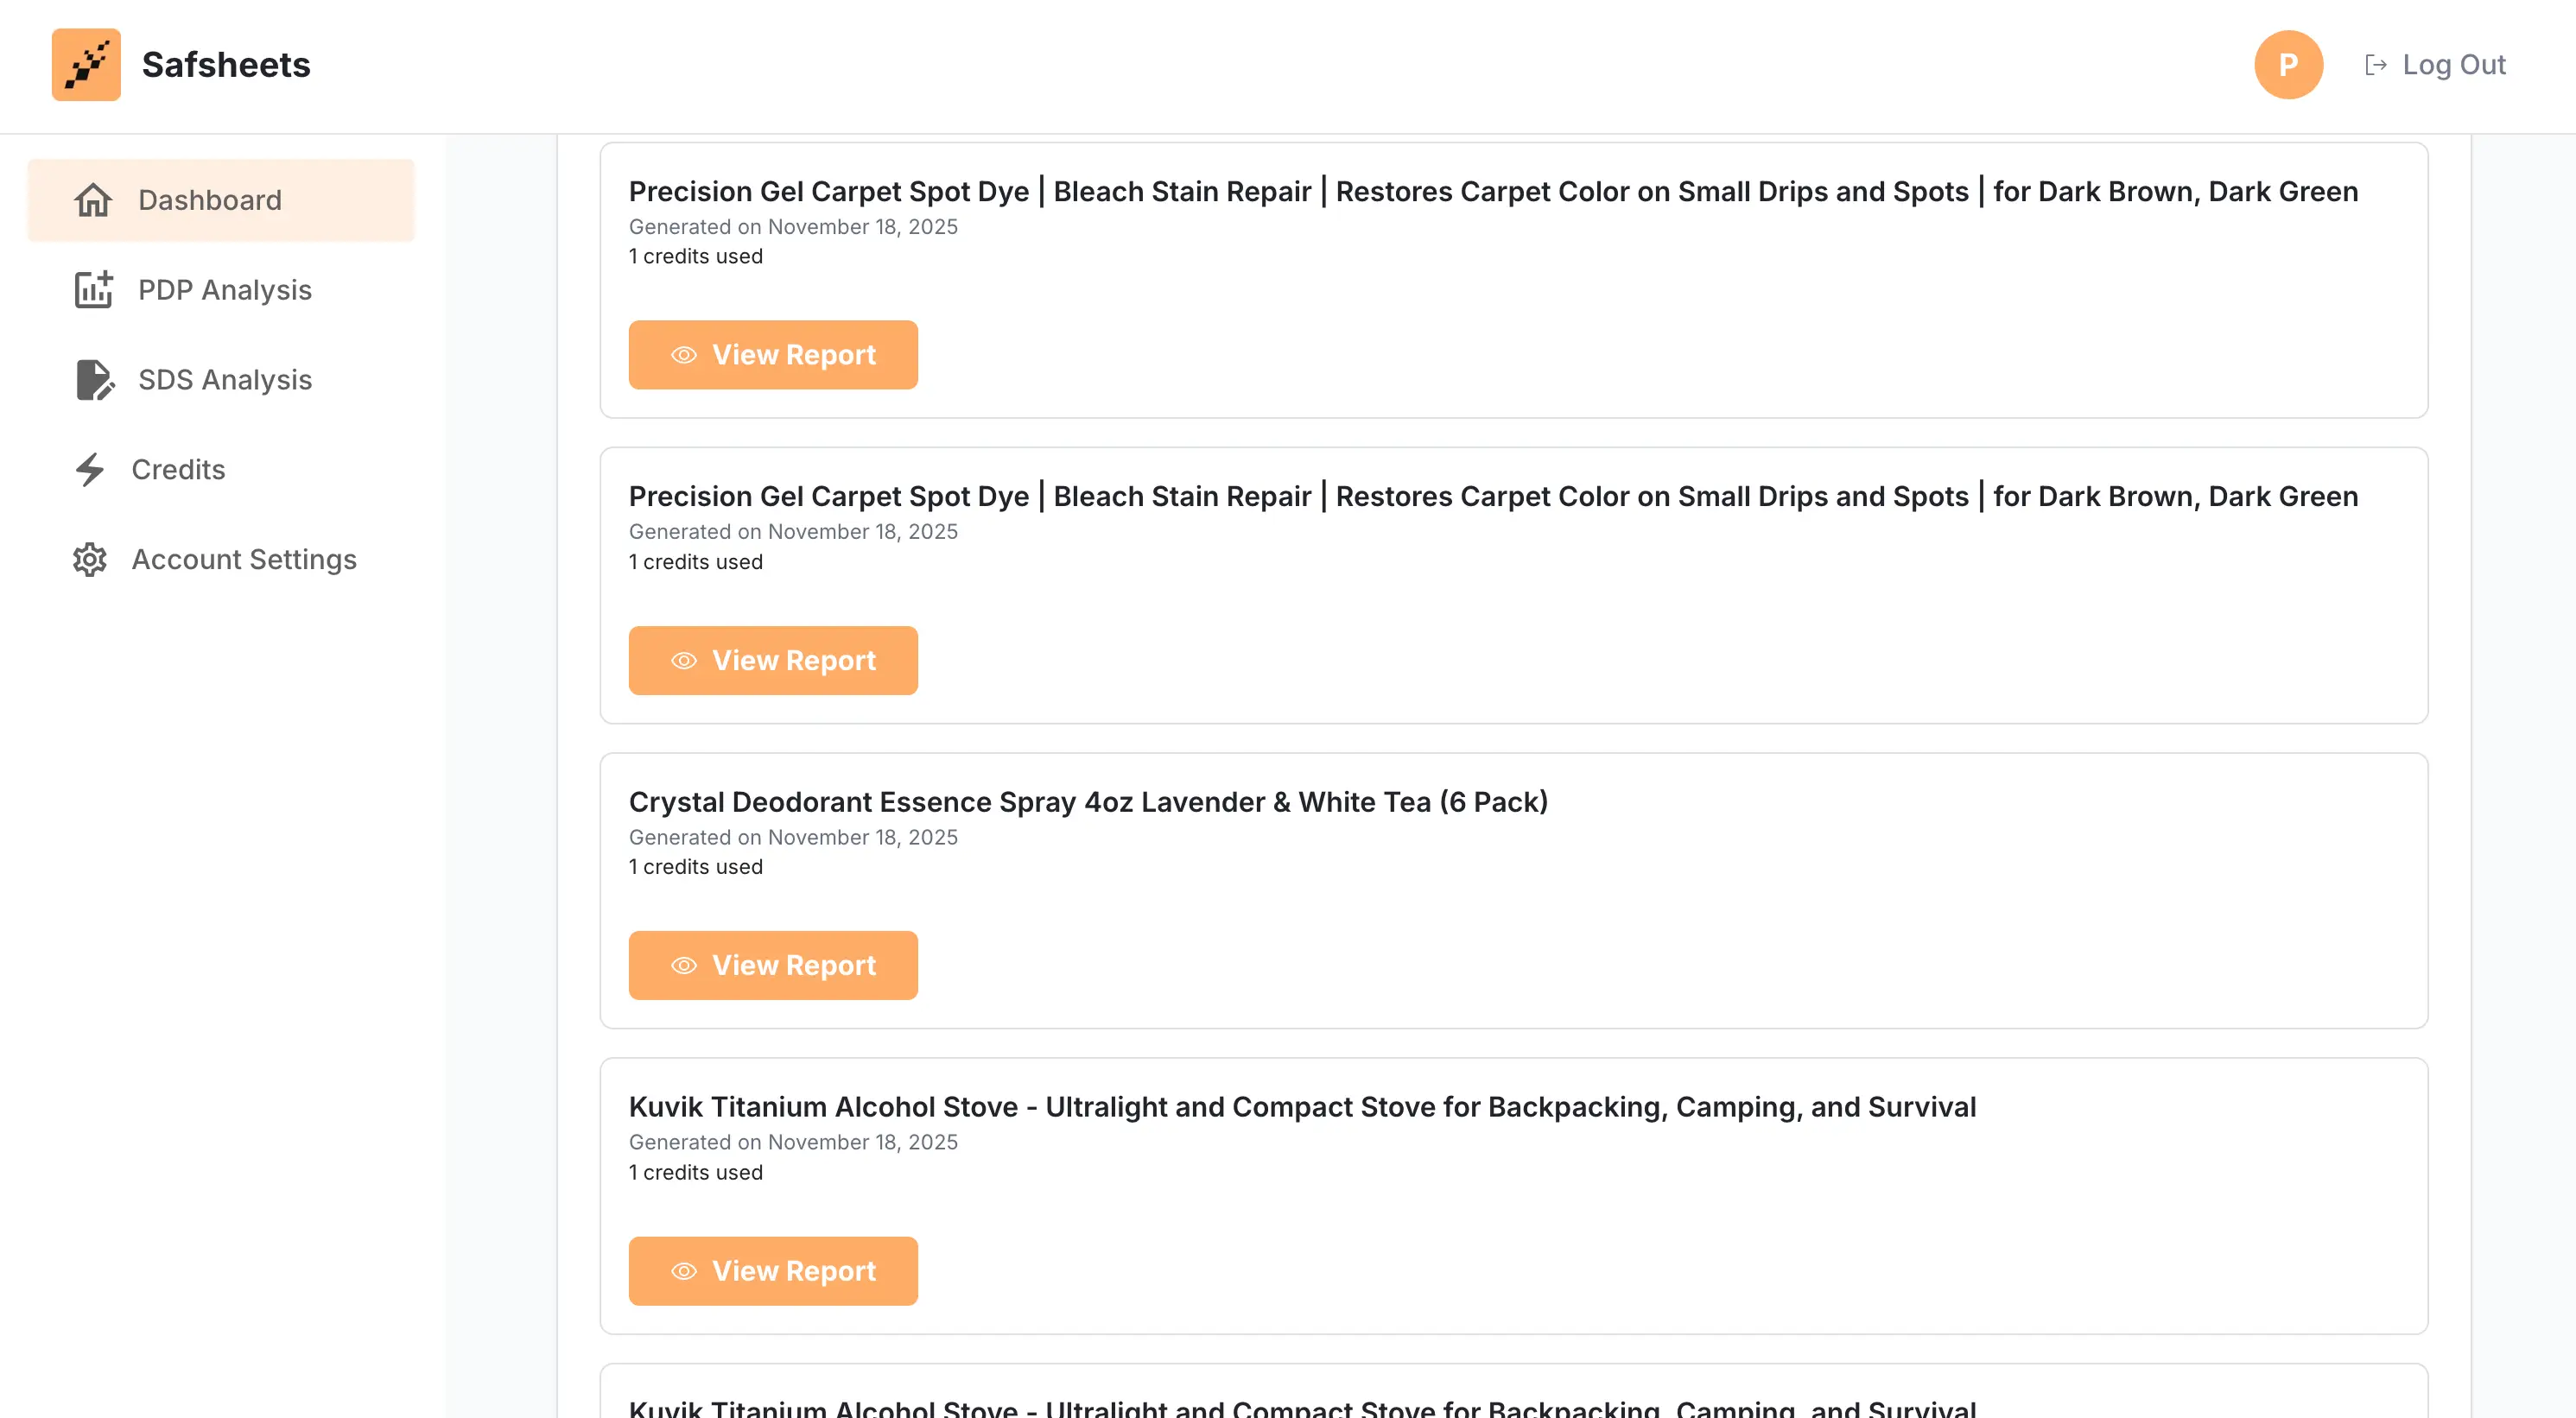Select the lightning bolt Credits icon

coord(90,470)
